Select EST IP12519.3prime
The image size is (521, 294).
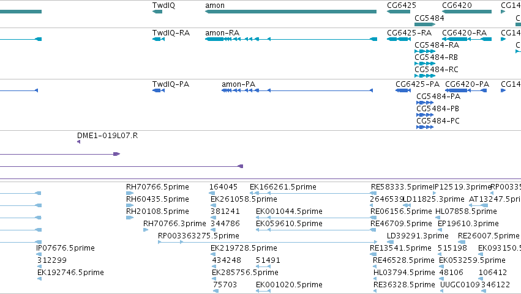[x=462, y=187]
